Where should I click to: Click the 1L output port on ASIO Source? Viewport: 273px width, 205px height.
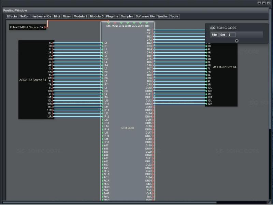(53, 43)
